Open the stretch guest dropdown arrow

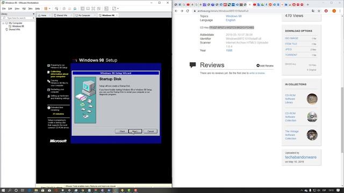coord(118,9)
